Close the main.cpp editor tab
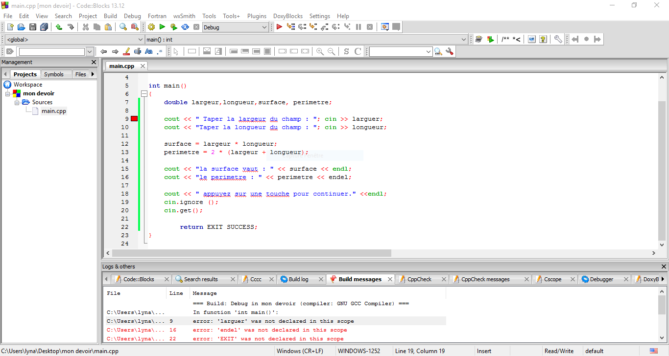 (x=143, y=66)
